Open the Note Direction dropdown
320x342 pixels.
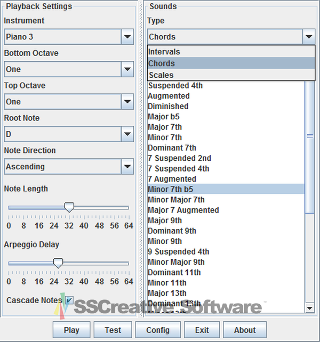pos(127,167)
